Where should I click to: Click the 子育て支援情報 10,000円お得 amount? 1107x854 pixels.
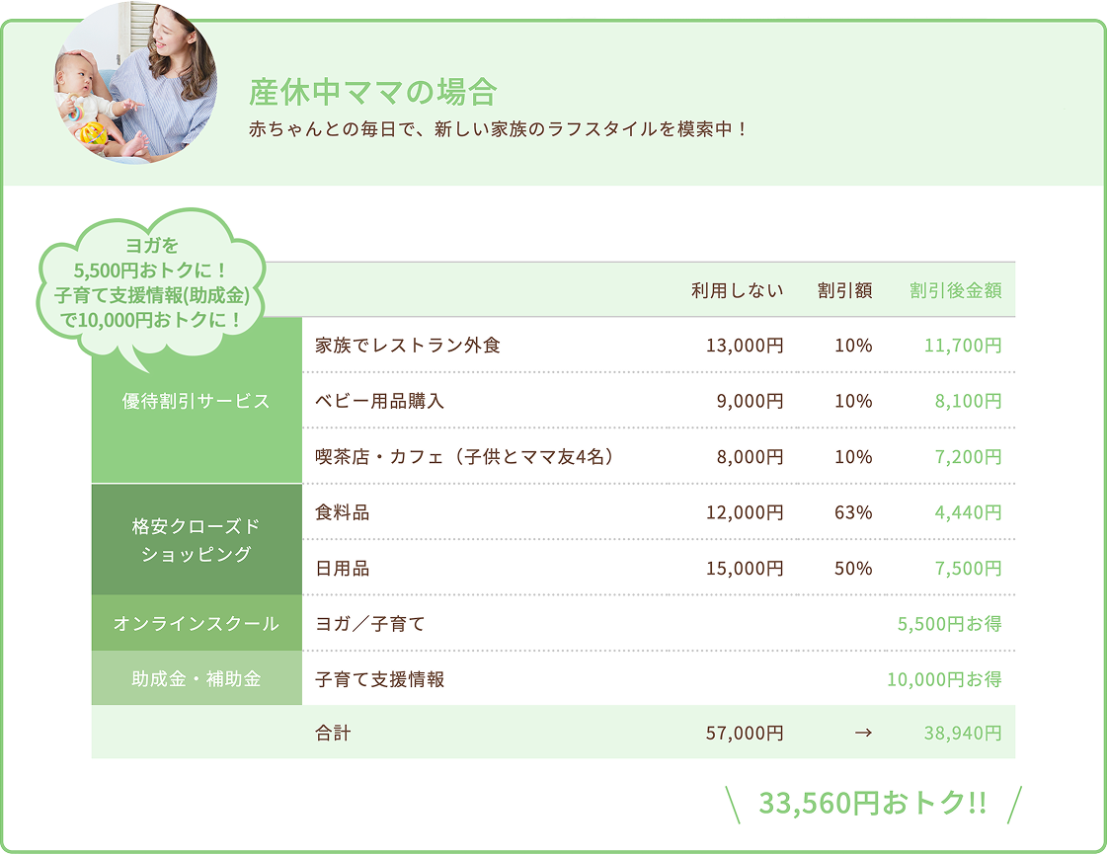pyautogui.click(x=944, y=679)
